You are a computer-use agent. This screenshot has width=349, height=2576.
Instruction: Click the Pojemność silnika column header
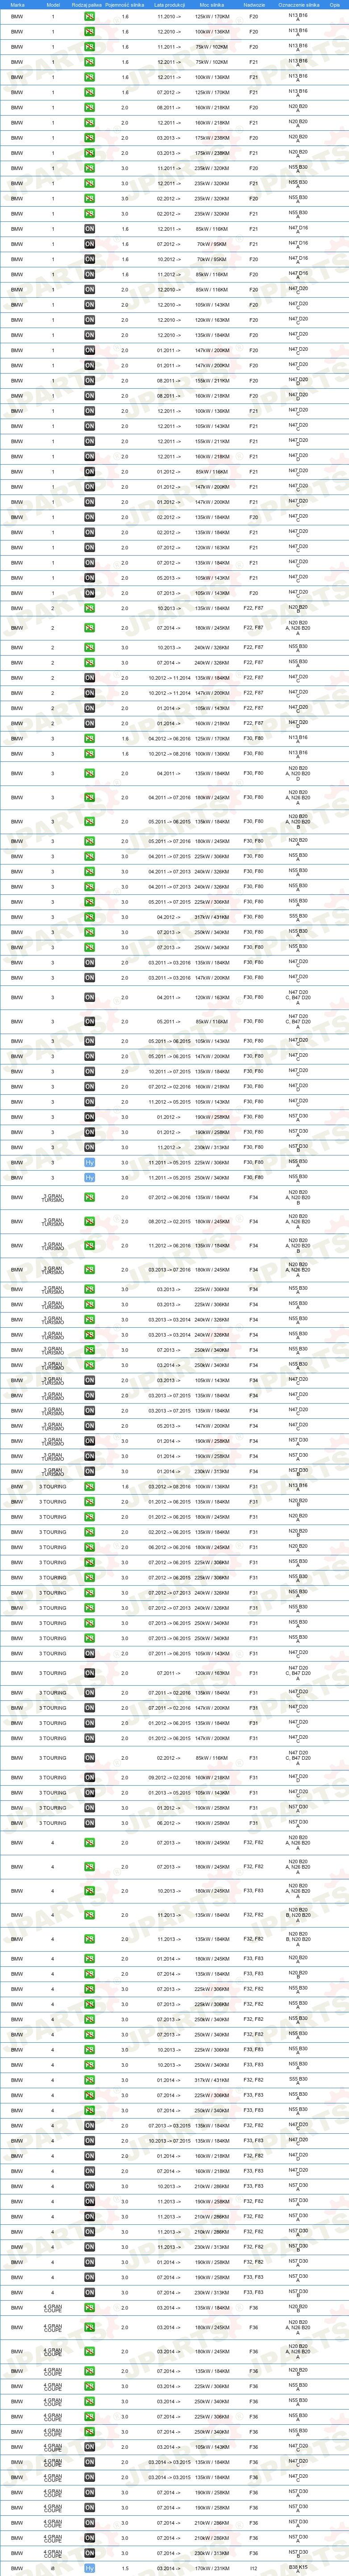tap(125, 5)
